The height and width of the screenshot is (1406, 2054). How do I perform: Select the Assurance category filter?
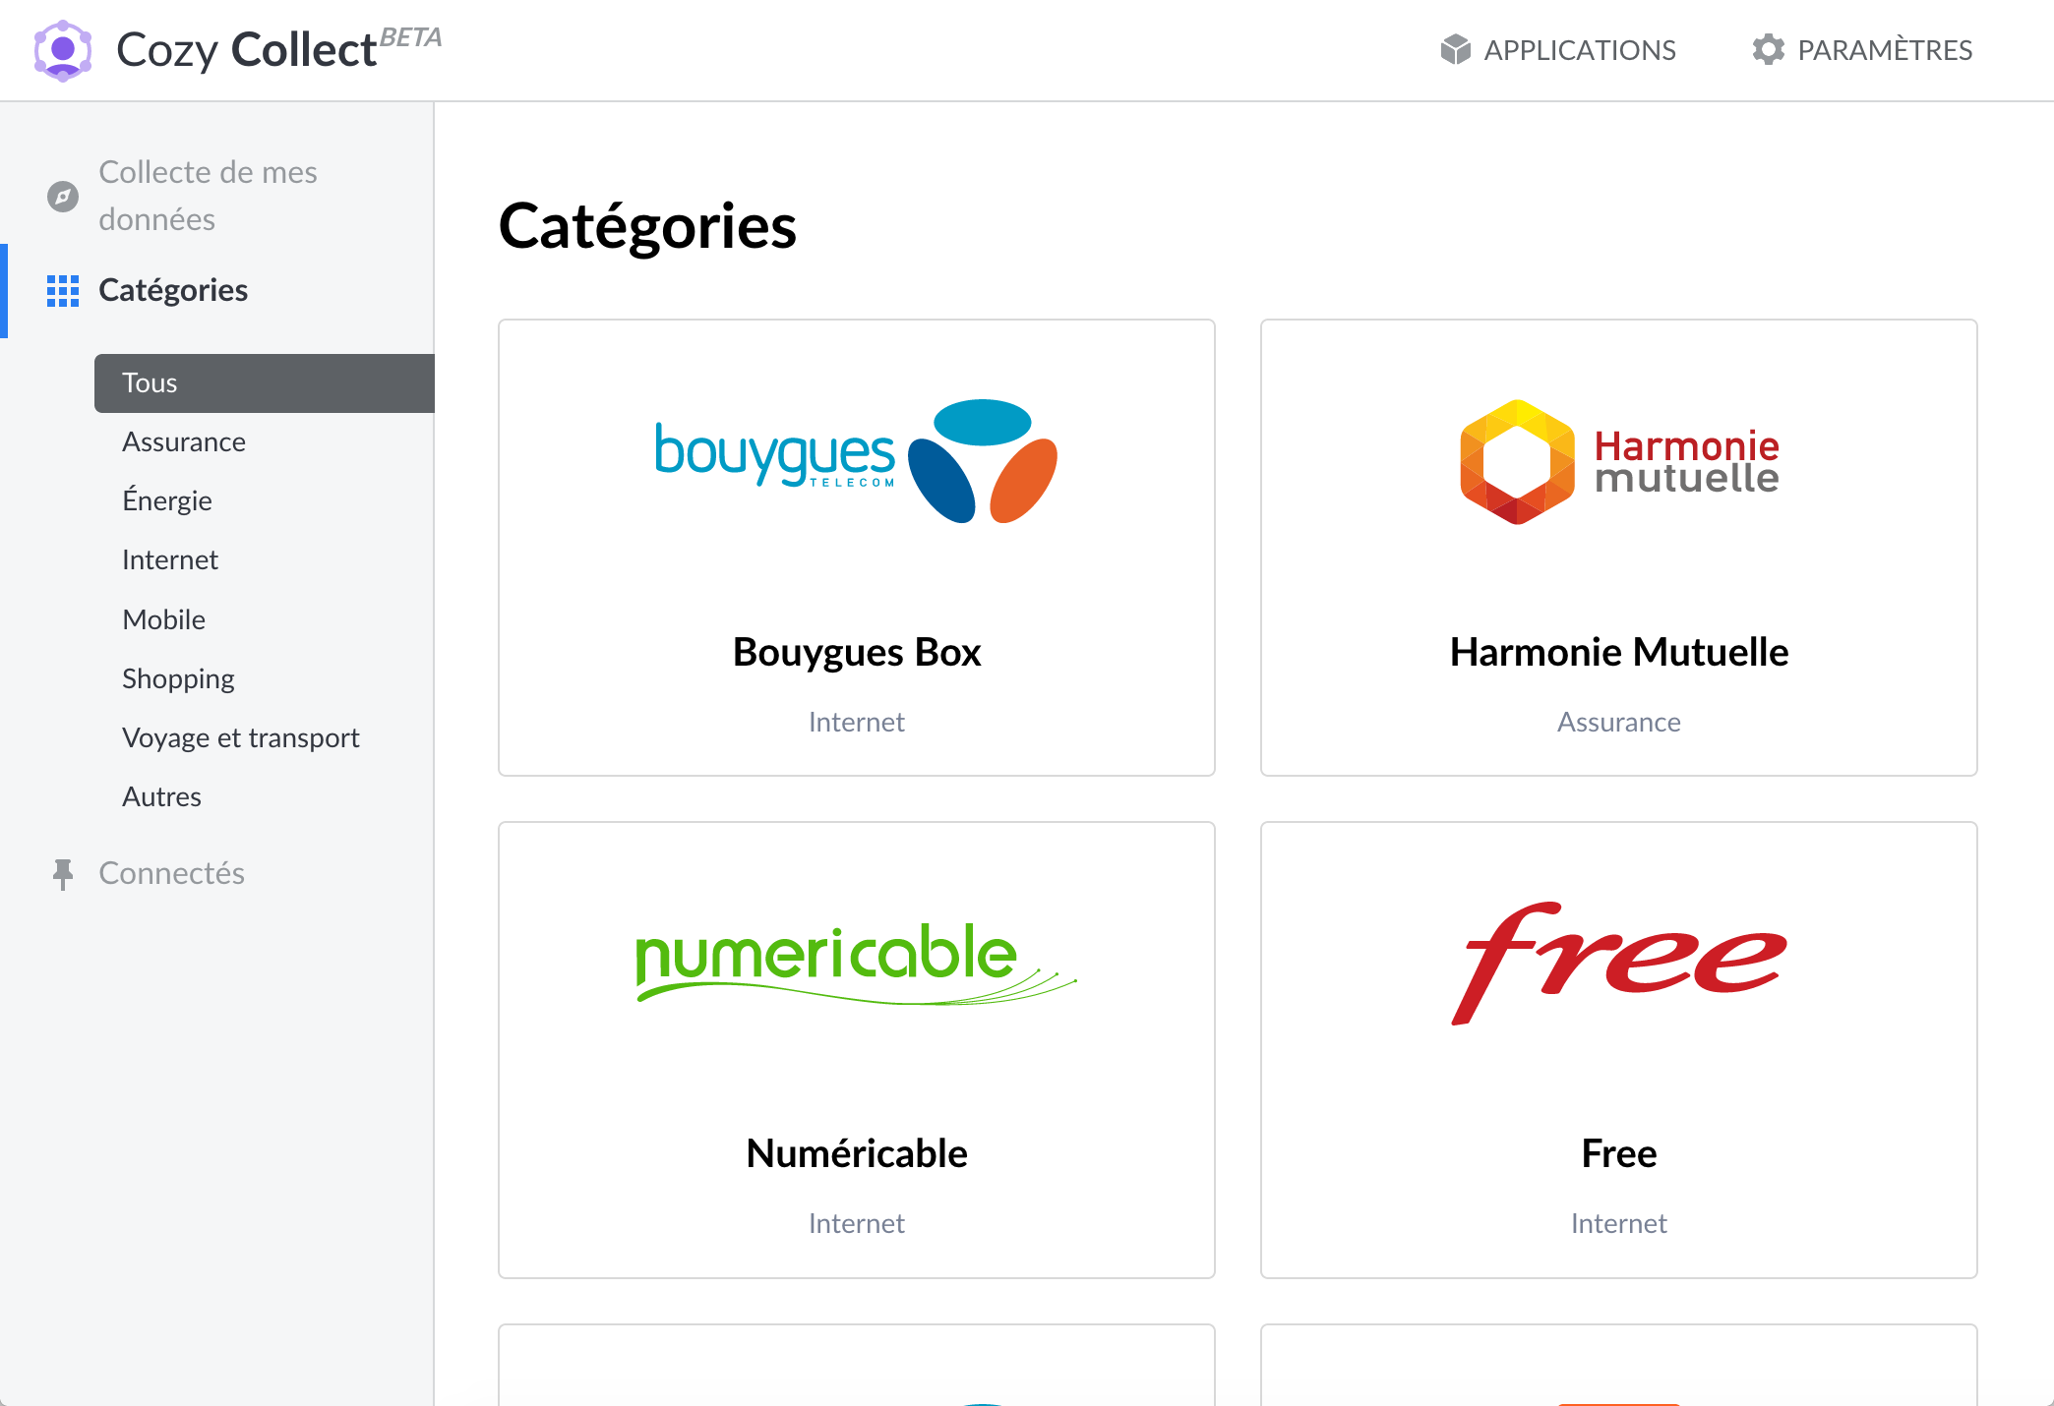(x=183, y=440)
